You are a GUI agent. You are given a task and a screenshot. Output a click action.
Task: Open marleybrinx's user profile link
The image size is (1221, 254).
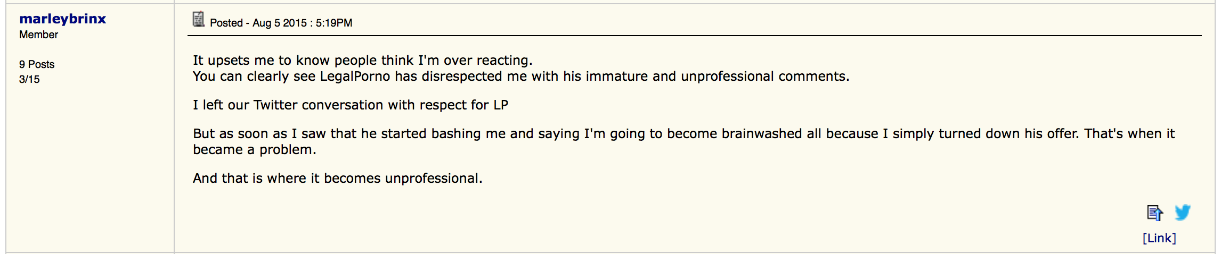(x=63, y=19)
